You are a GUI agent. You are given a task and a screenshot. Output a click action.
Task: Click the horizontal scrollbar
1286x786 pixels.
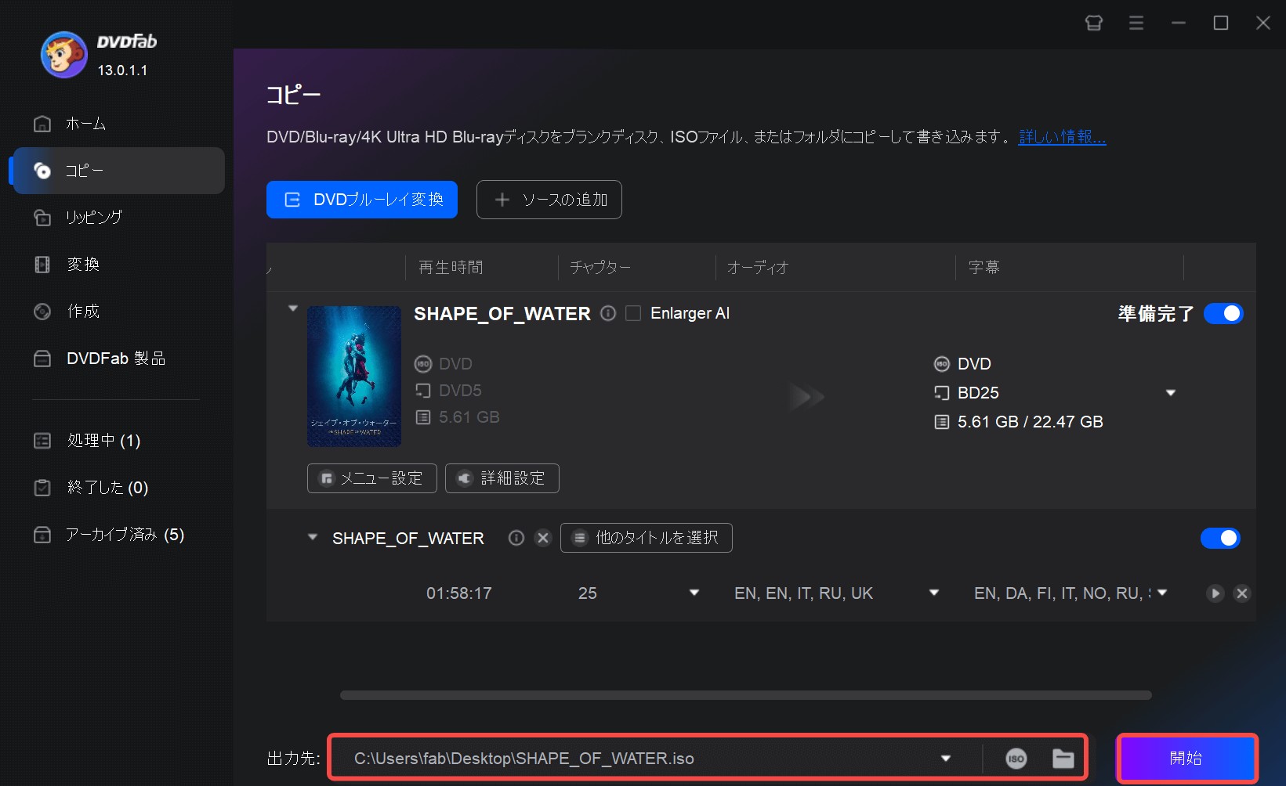coord(746,695)
